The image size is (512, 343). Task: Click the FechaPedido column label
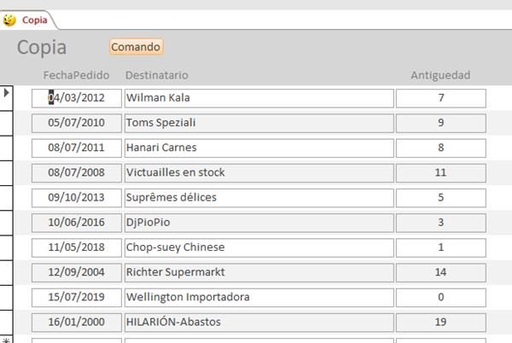pyautogui.click(x=77, y=76)
